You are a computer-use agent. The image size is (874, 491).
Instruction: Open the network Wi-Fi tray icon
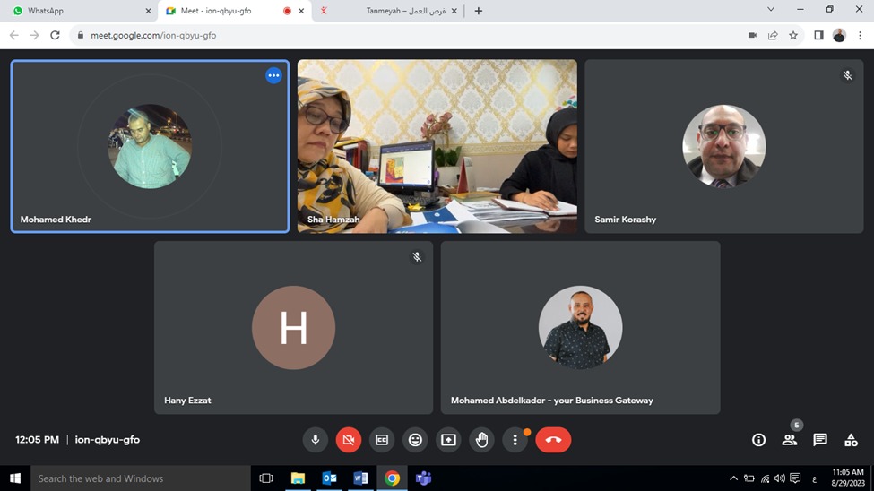pyautogui.click(x=765, y=478)
